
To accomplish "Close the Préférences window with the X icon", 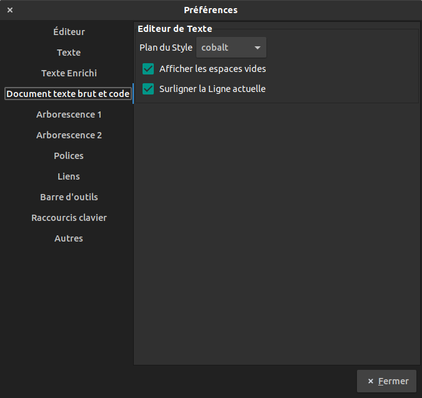I will pos(10,10).
